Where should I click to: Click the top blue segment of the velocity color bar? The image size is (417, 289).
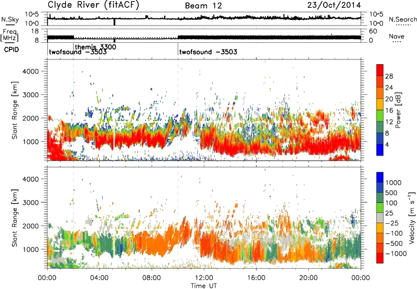click(x=380, y=177)
